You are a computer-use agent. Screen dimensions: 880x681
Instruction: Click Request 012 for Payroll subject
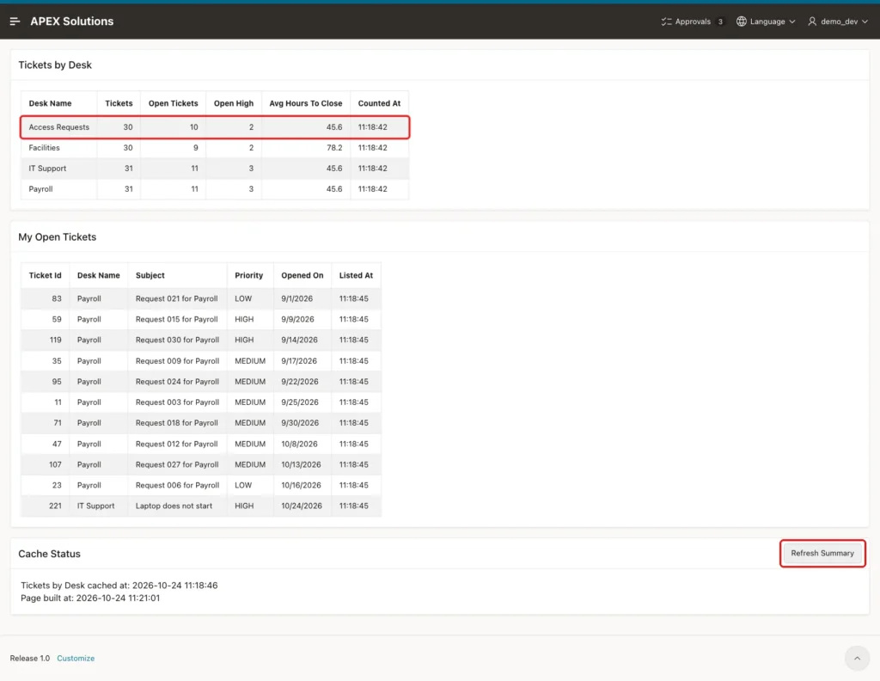[176, 444]
